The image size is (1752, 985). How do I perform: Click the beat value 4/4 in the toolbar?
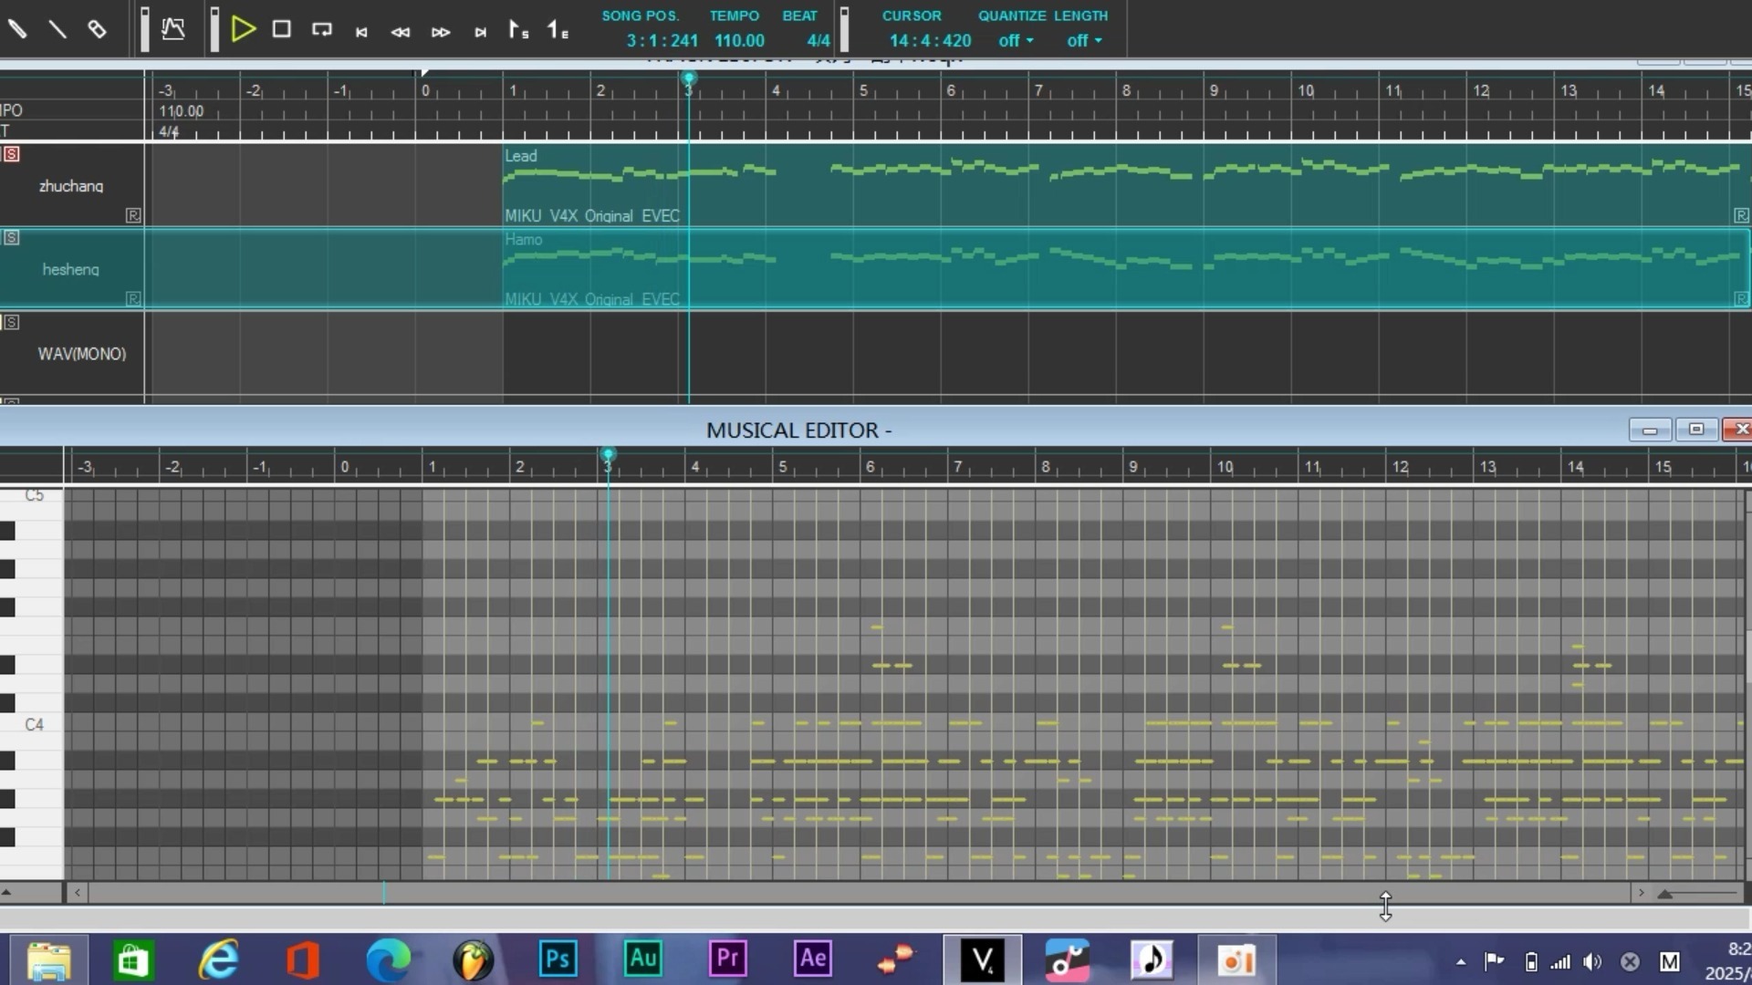coord(819,40)
